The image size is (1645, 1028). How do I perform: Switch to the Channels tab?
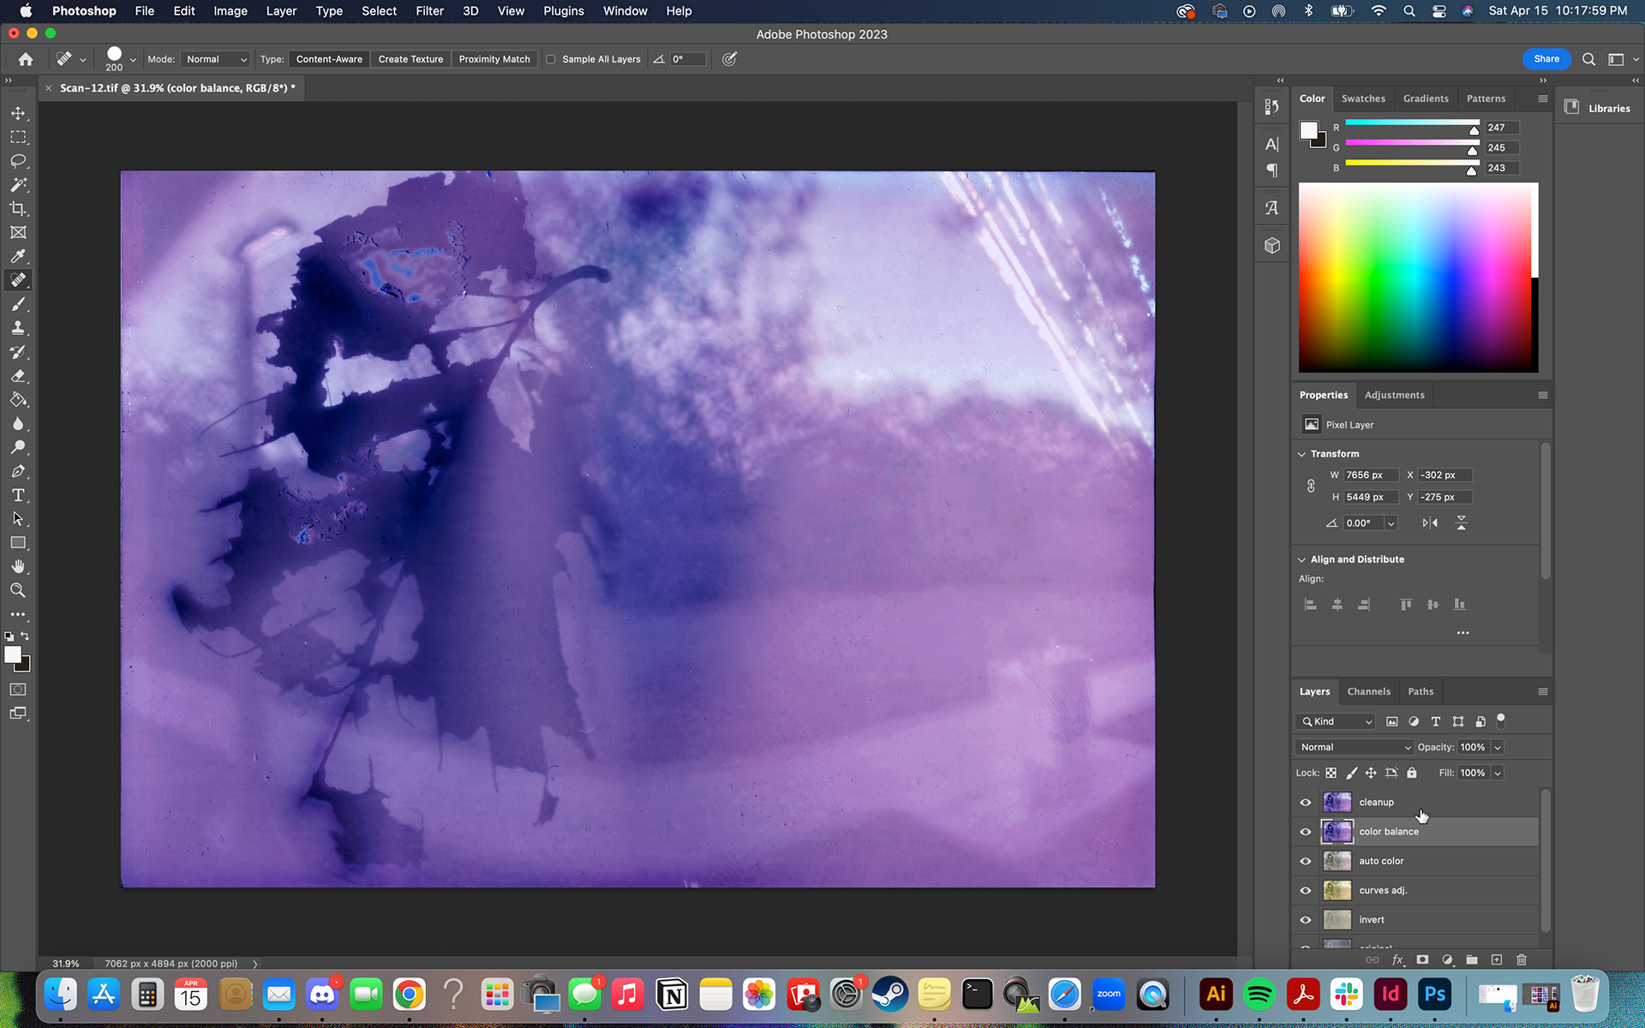tap(1368, 691)
